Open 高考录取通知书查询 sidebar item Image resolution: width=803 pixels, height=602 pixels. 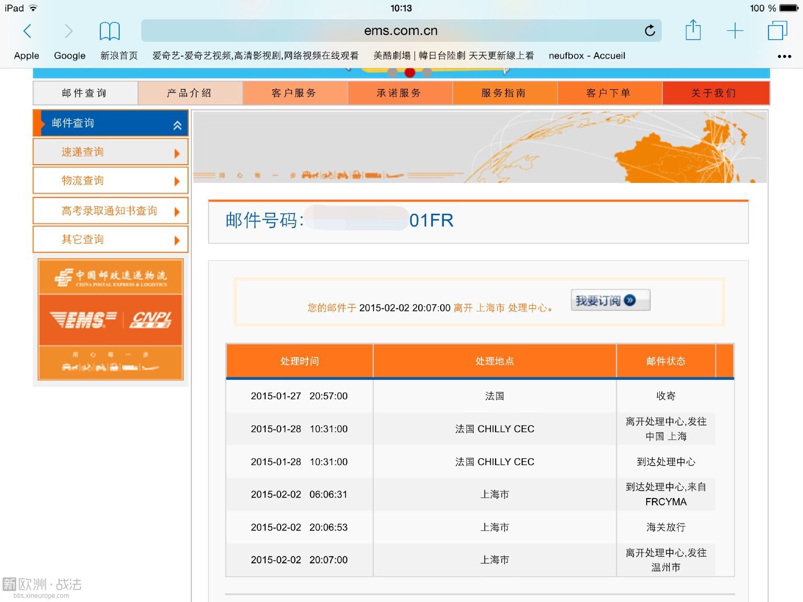click(x=109, y=211)
